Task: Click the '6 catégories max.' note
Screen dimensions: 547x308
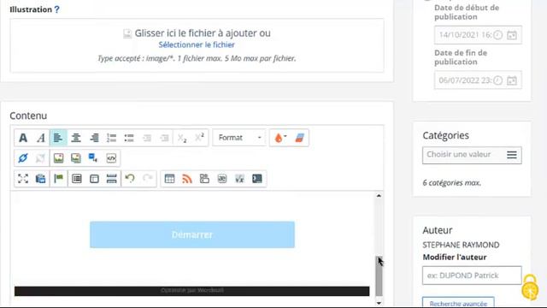Action: pyautogui.click(x=452, y=182)
